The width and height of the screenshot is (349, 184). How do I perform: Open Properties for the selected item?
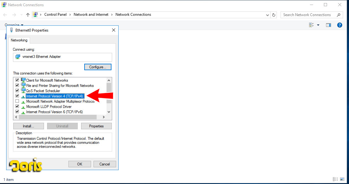point(96,126)
